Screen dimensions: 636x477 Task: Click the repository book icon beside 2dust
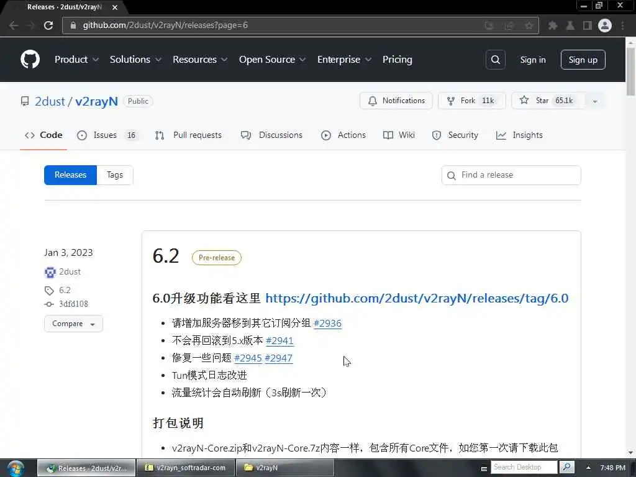[25, 101]
